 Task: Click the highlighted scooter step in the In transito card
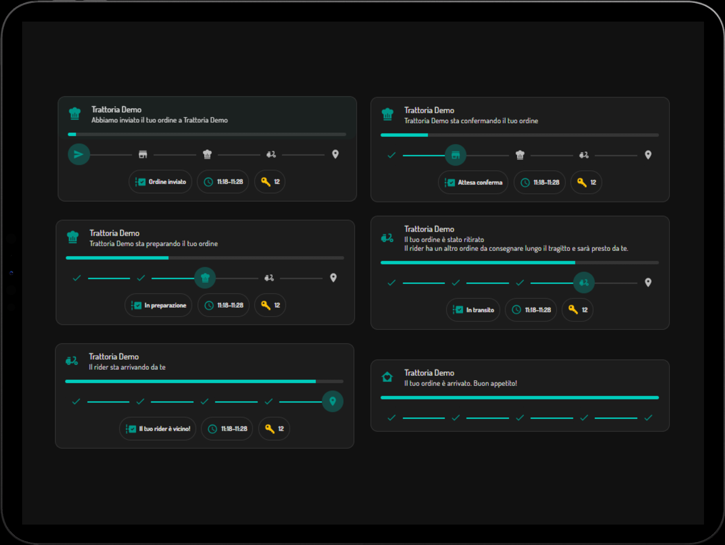[584, 283]
